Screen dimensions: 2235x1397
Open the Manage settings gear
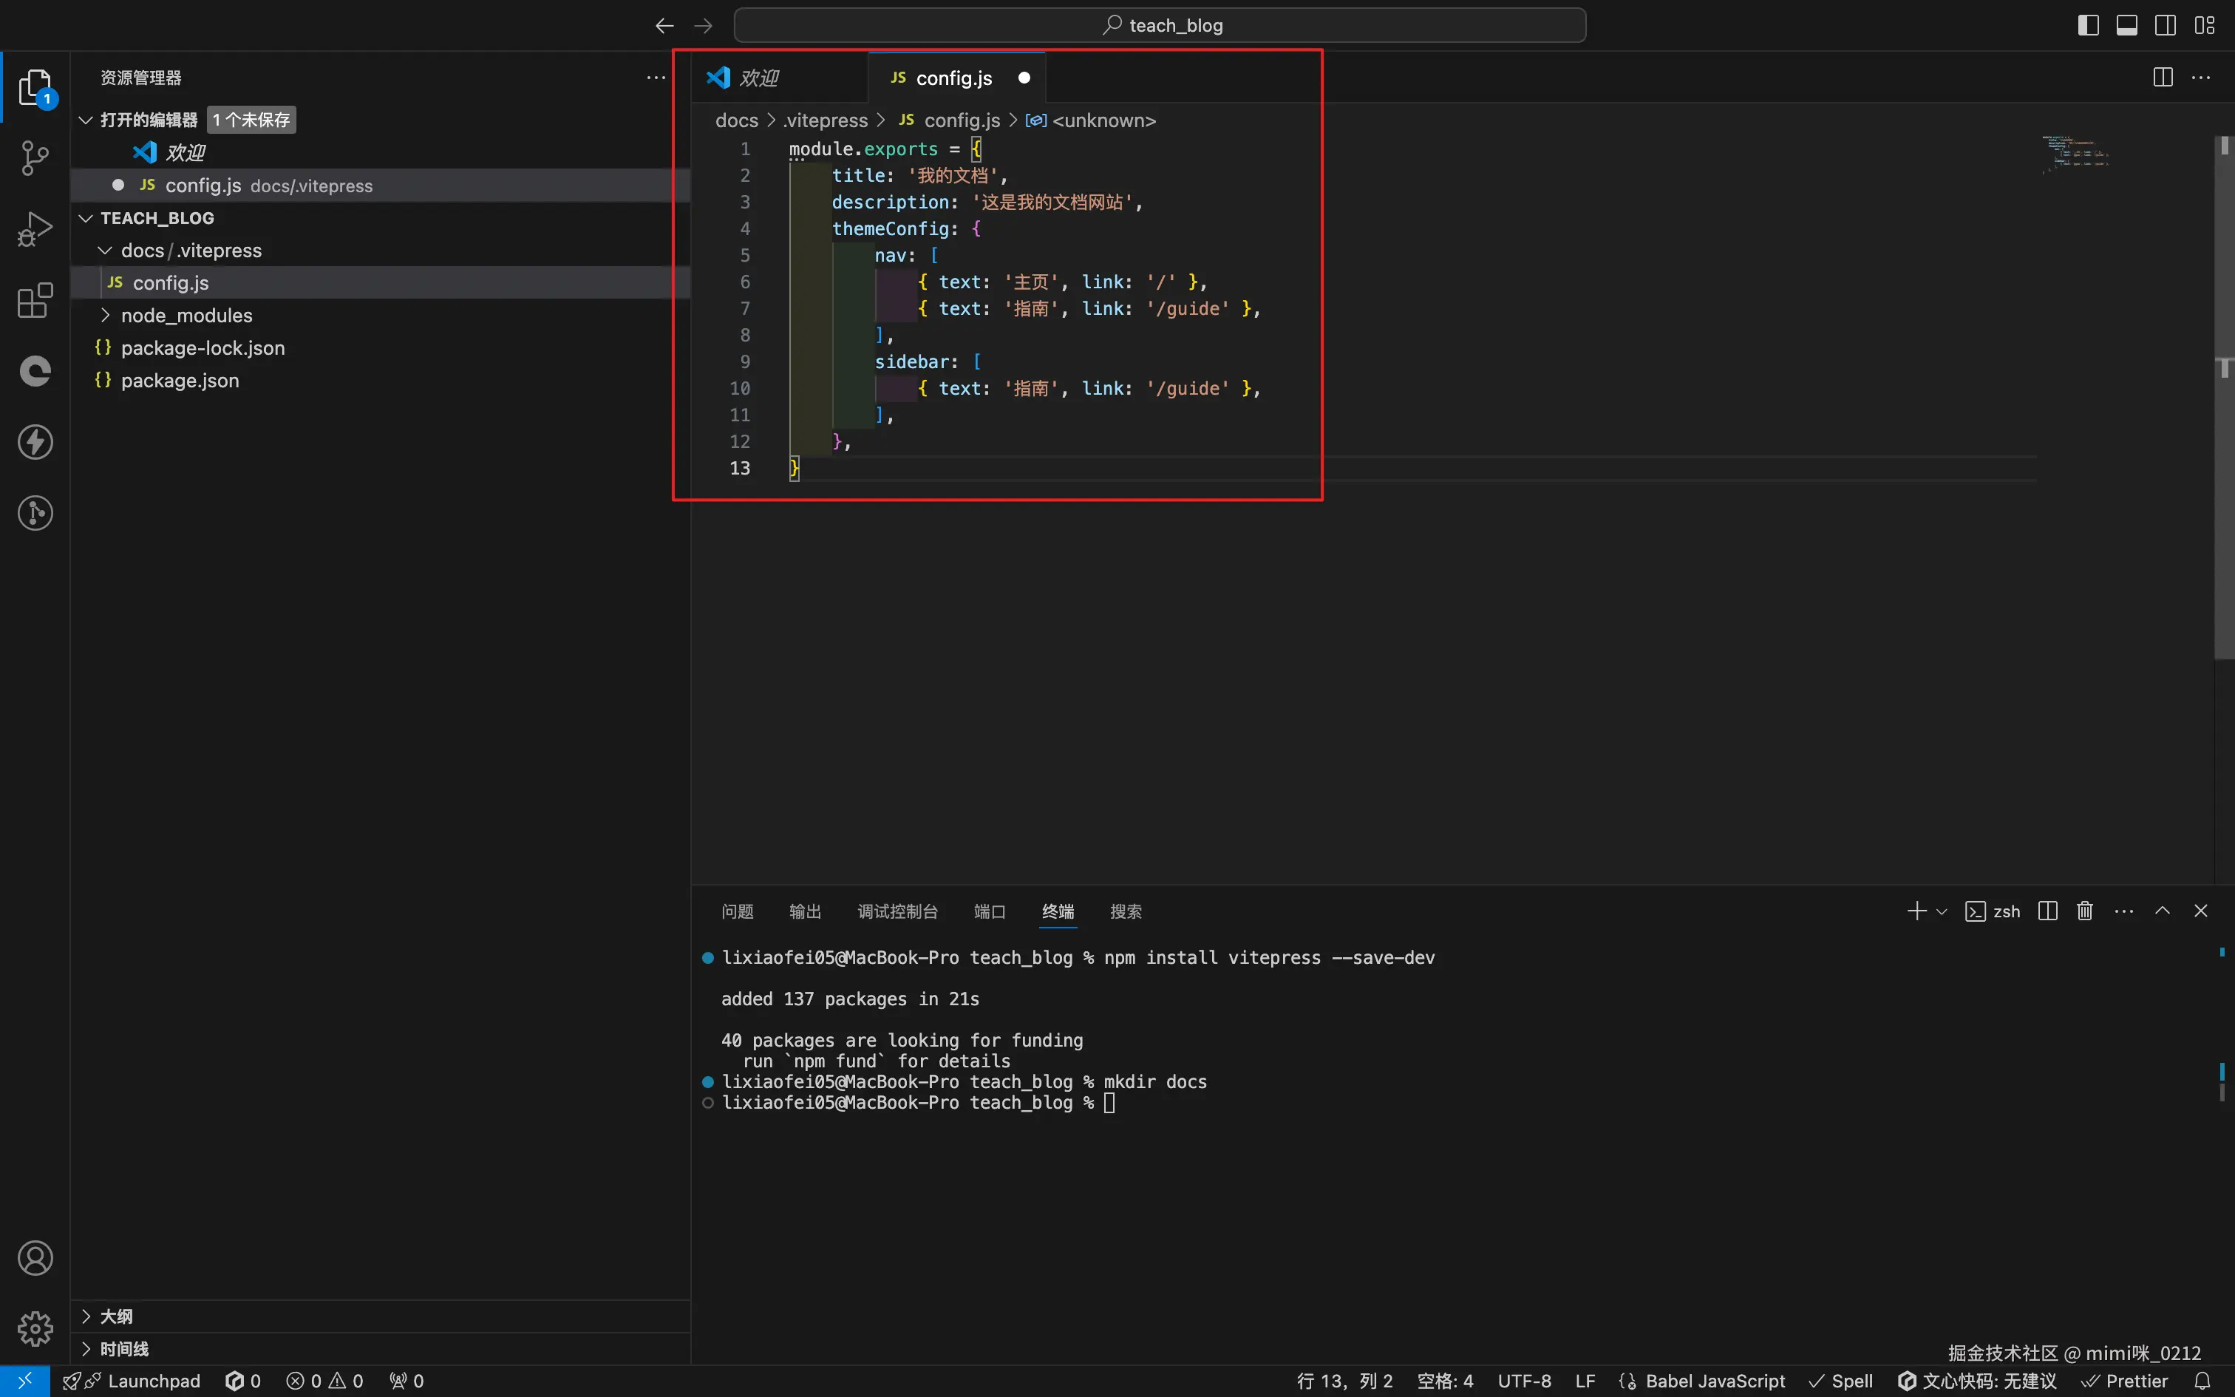tap(35, 1329)
